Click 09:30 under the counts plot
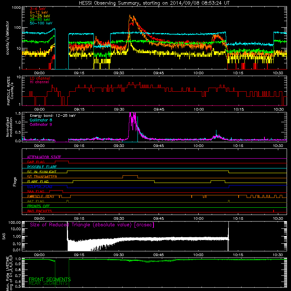291x291 pixels. [x=119, y=73]
